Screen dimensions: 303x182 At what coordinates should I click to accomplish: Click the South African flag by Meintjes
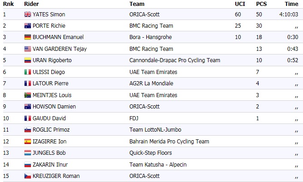tap(27, 95)
